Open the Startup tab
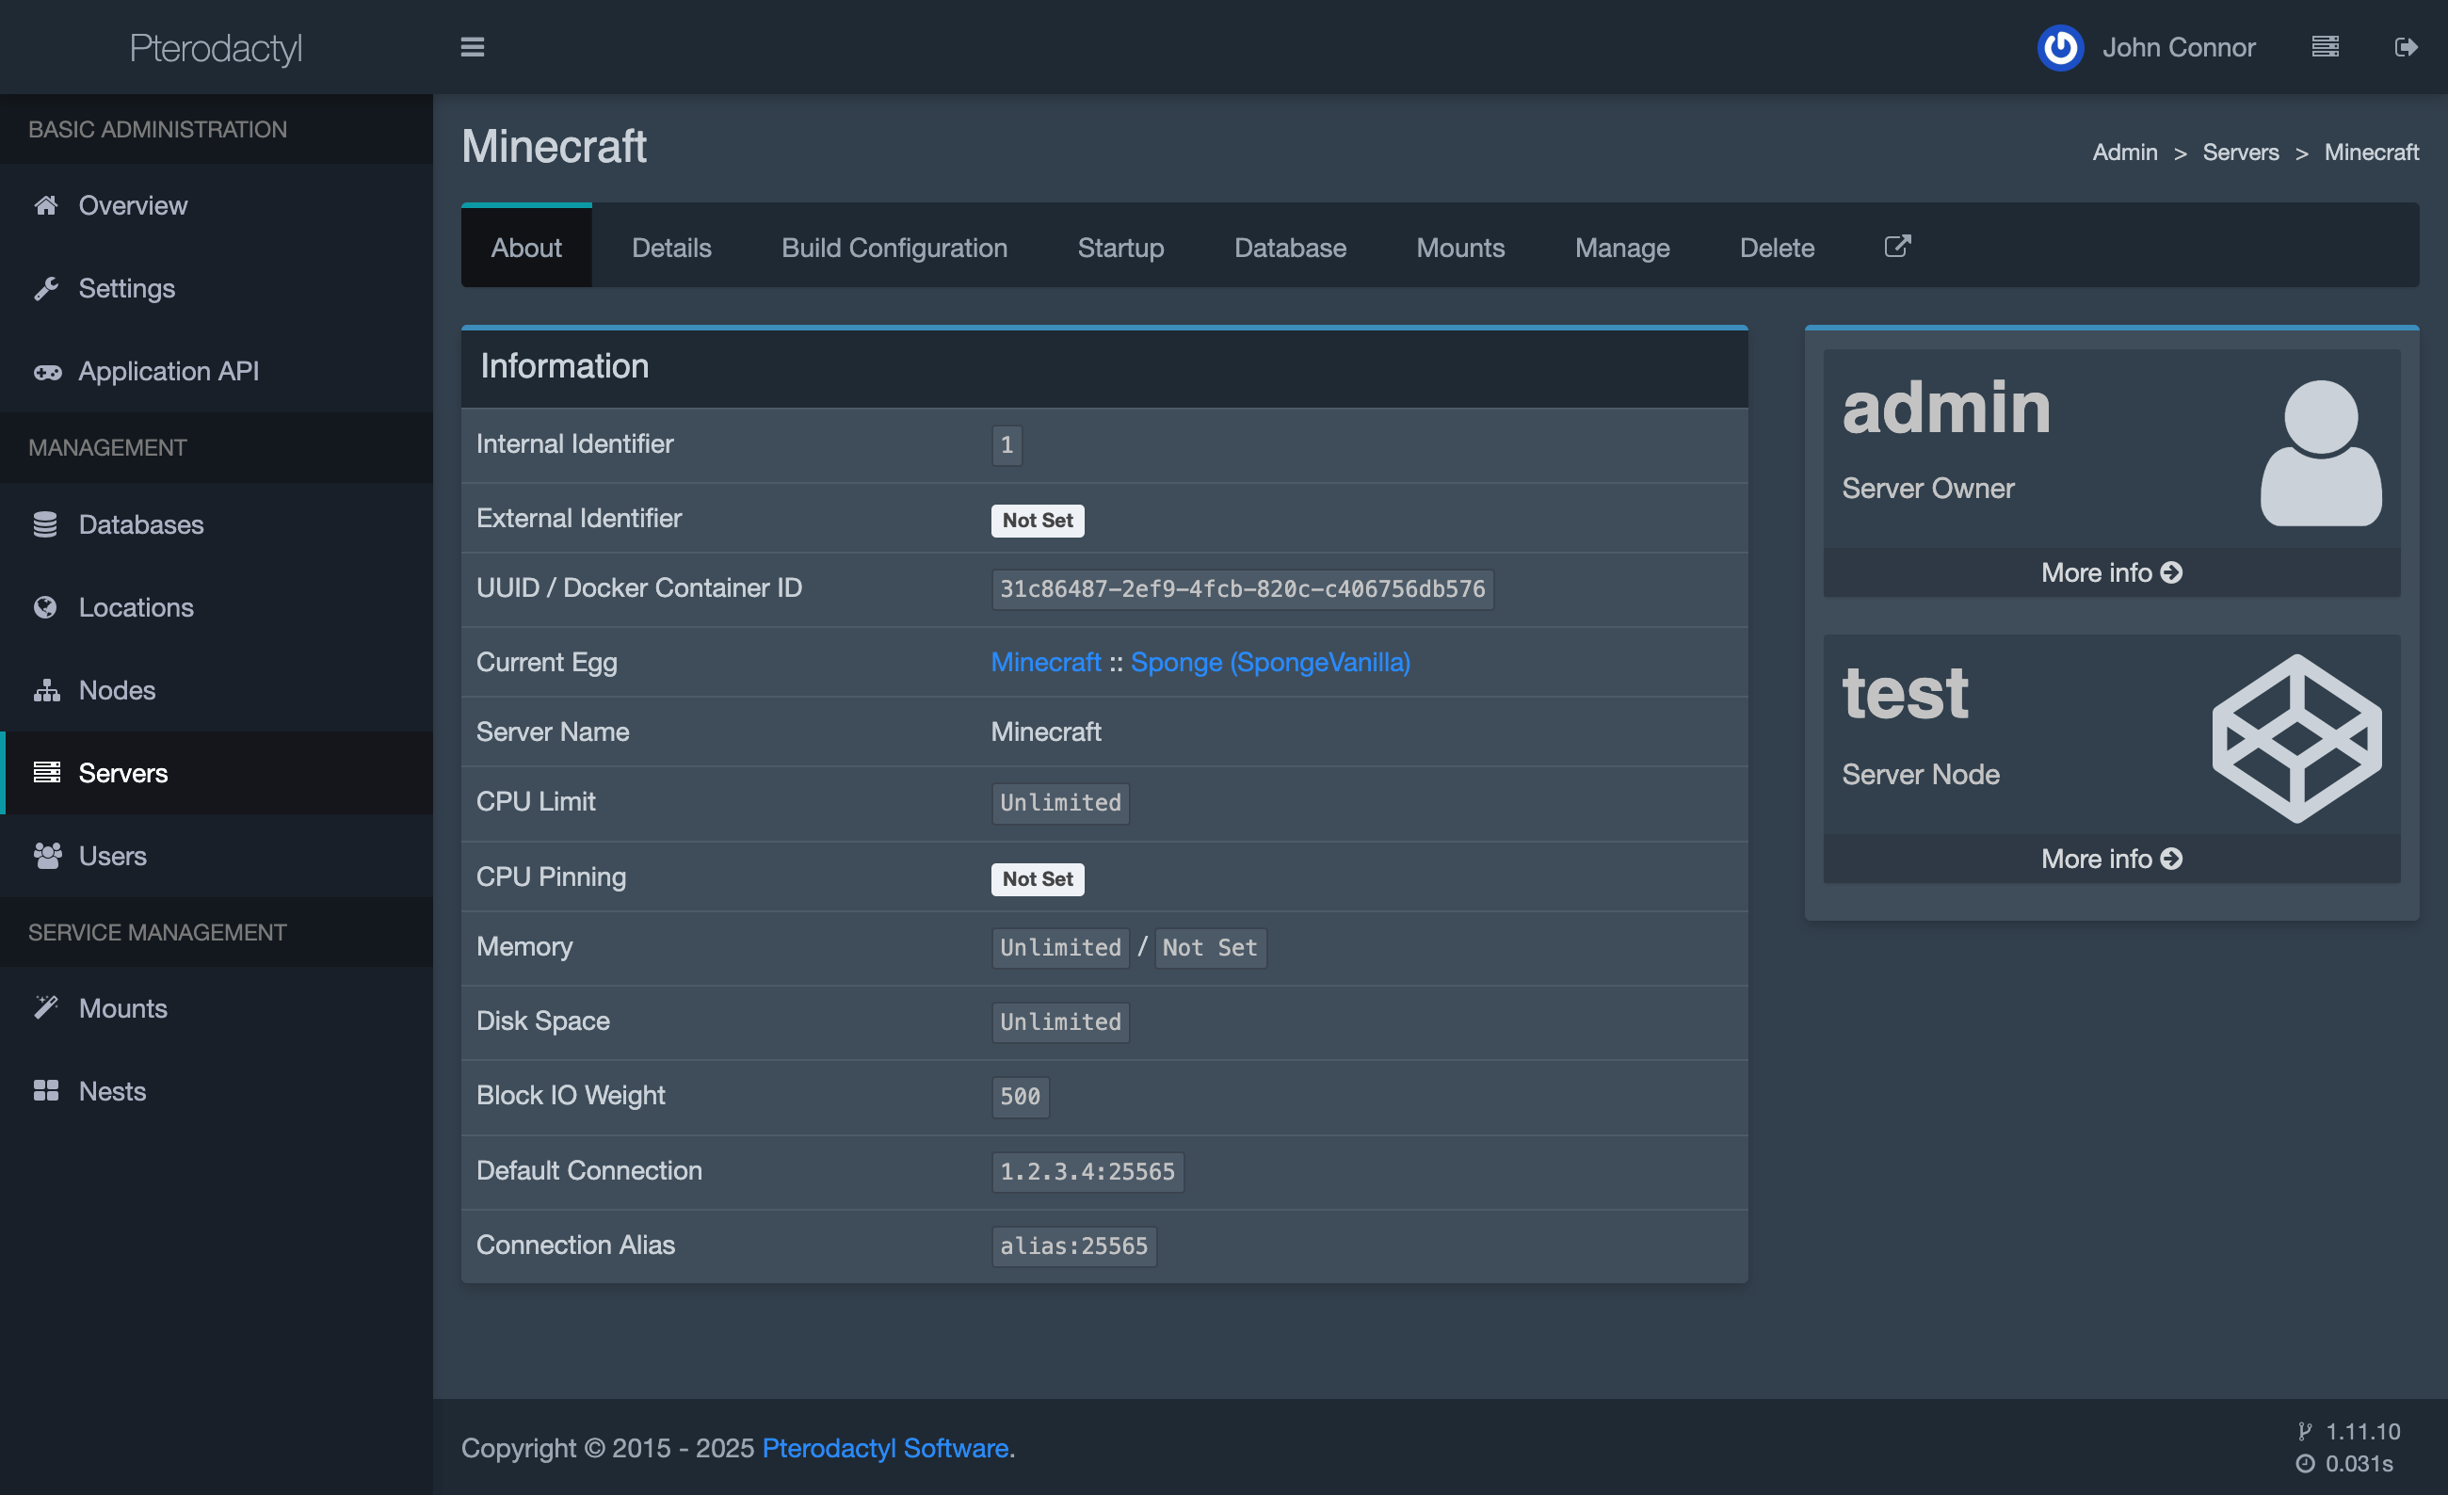The width and height of the screenshot is (2448, 1495). (1120, 248)
